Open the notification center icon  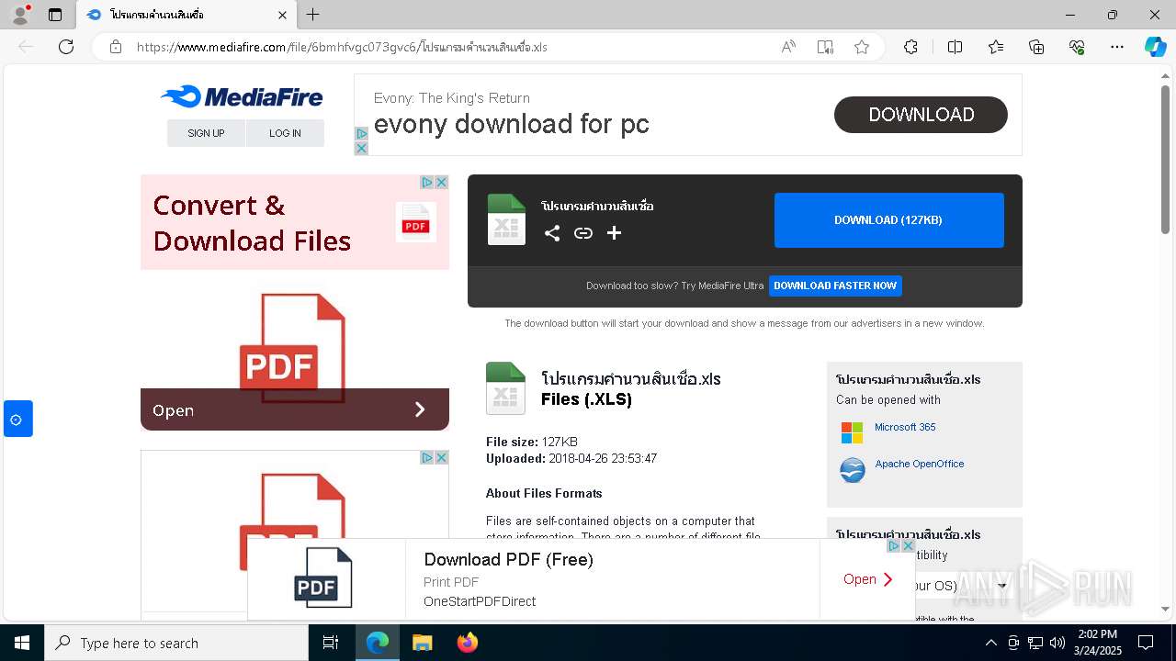coord(1146,643)
